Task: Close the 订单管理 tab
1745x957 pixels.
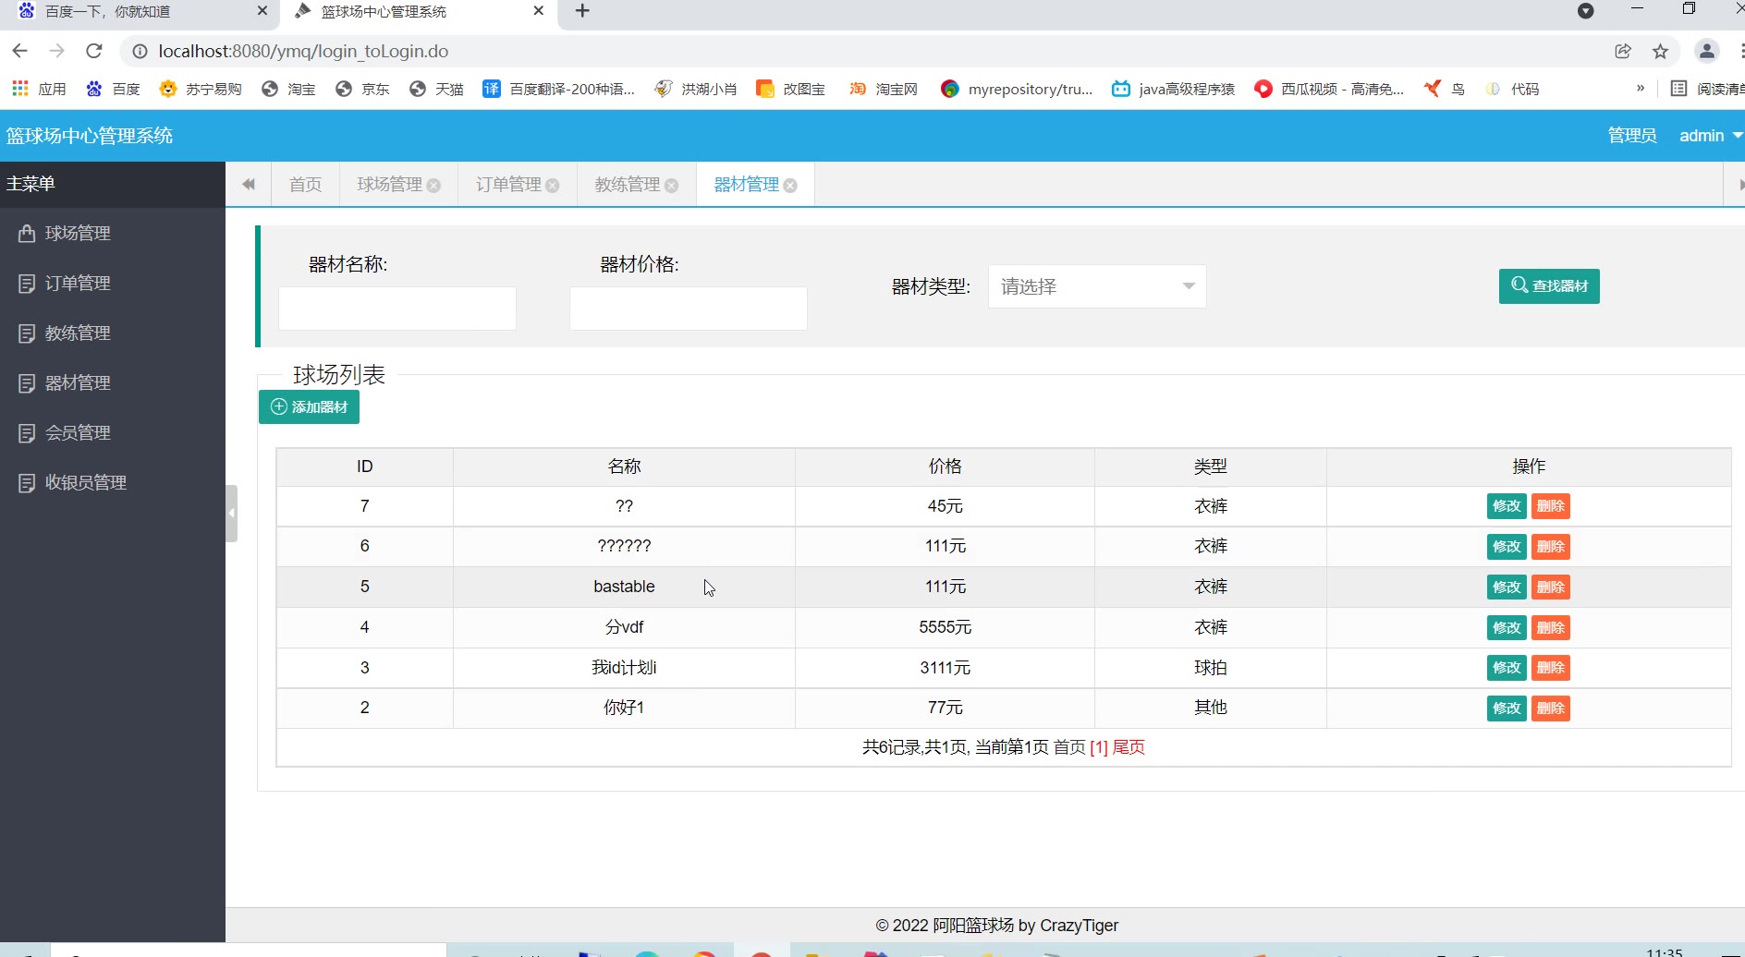Action: click(x=553, y=186)
